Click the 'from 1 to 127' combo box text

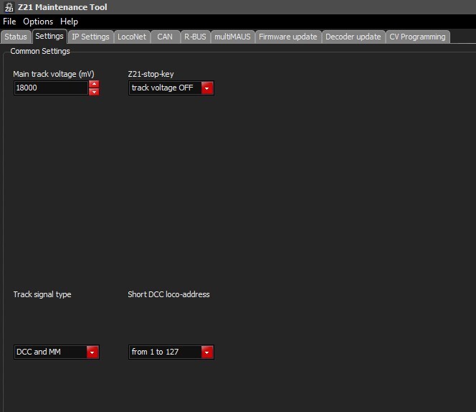click(x=155, y=352)
